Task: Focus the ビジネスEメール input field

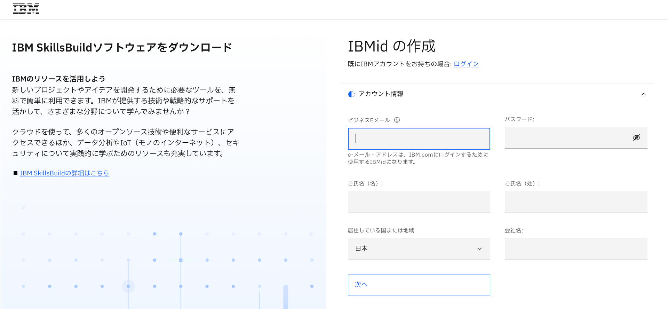Action: [x=419, y=138]
